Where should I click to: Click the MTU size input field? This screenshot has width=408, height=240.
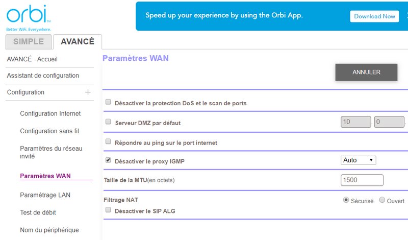[362, 180]
